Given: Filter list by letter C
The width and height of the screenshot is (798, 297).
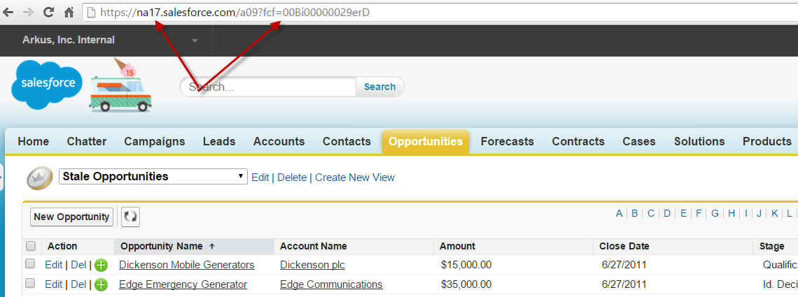Looking at the screenshot, I should [650, 213].
